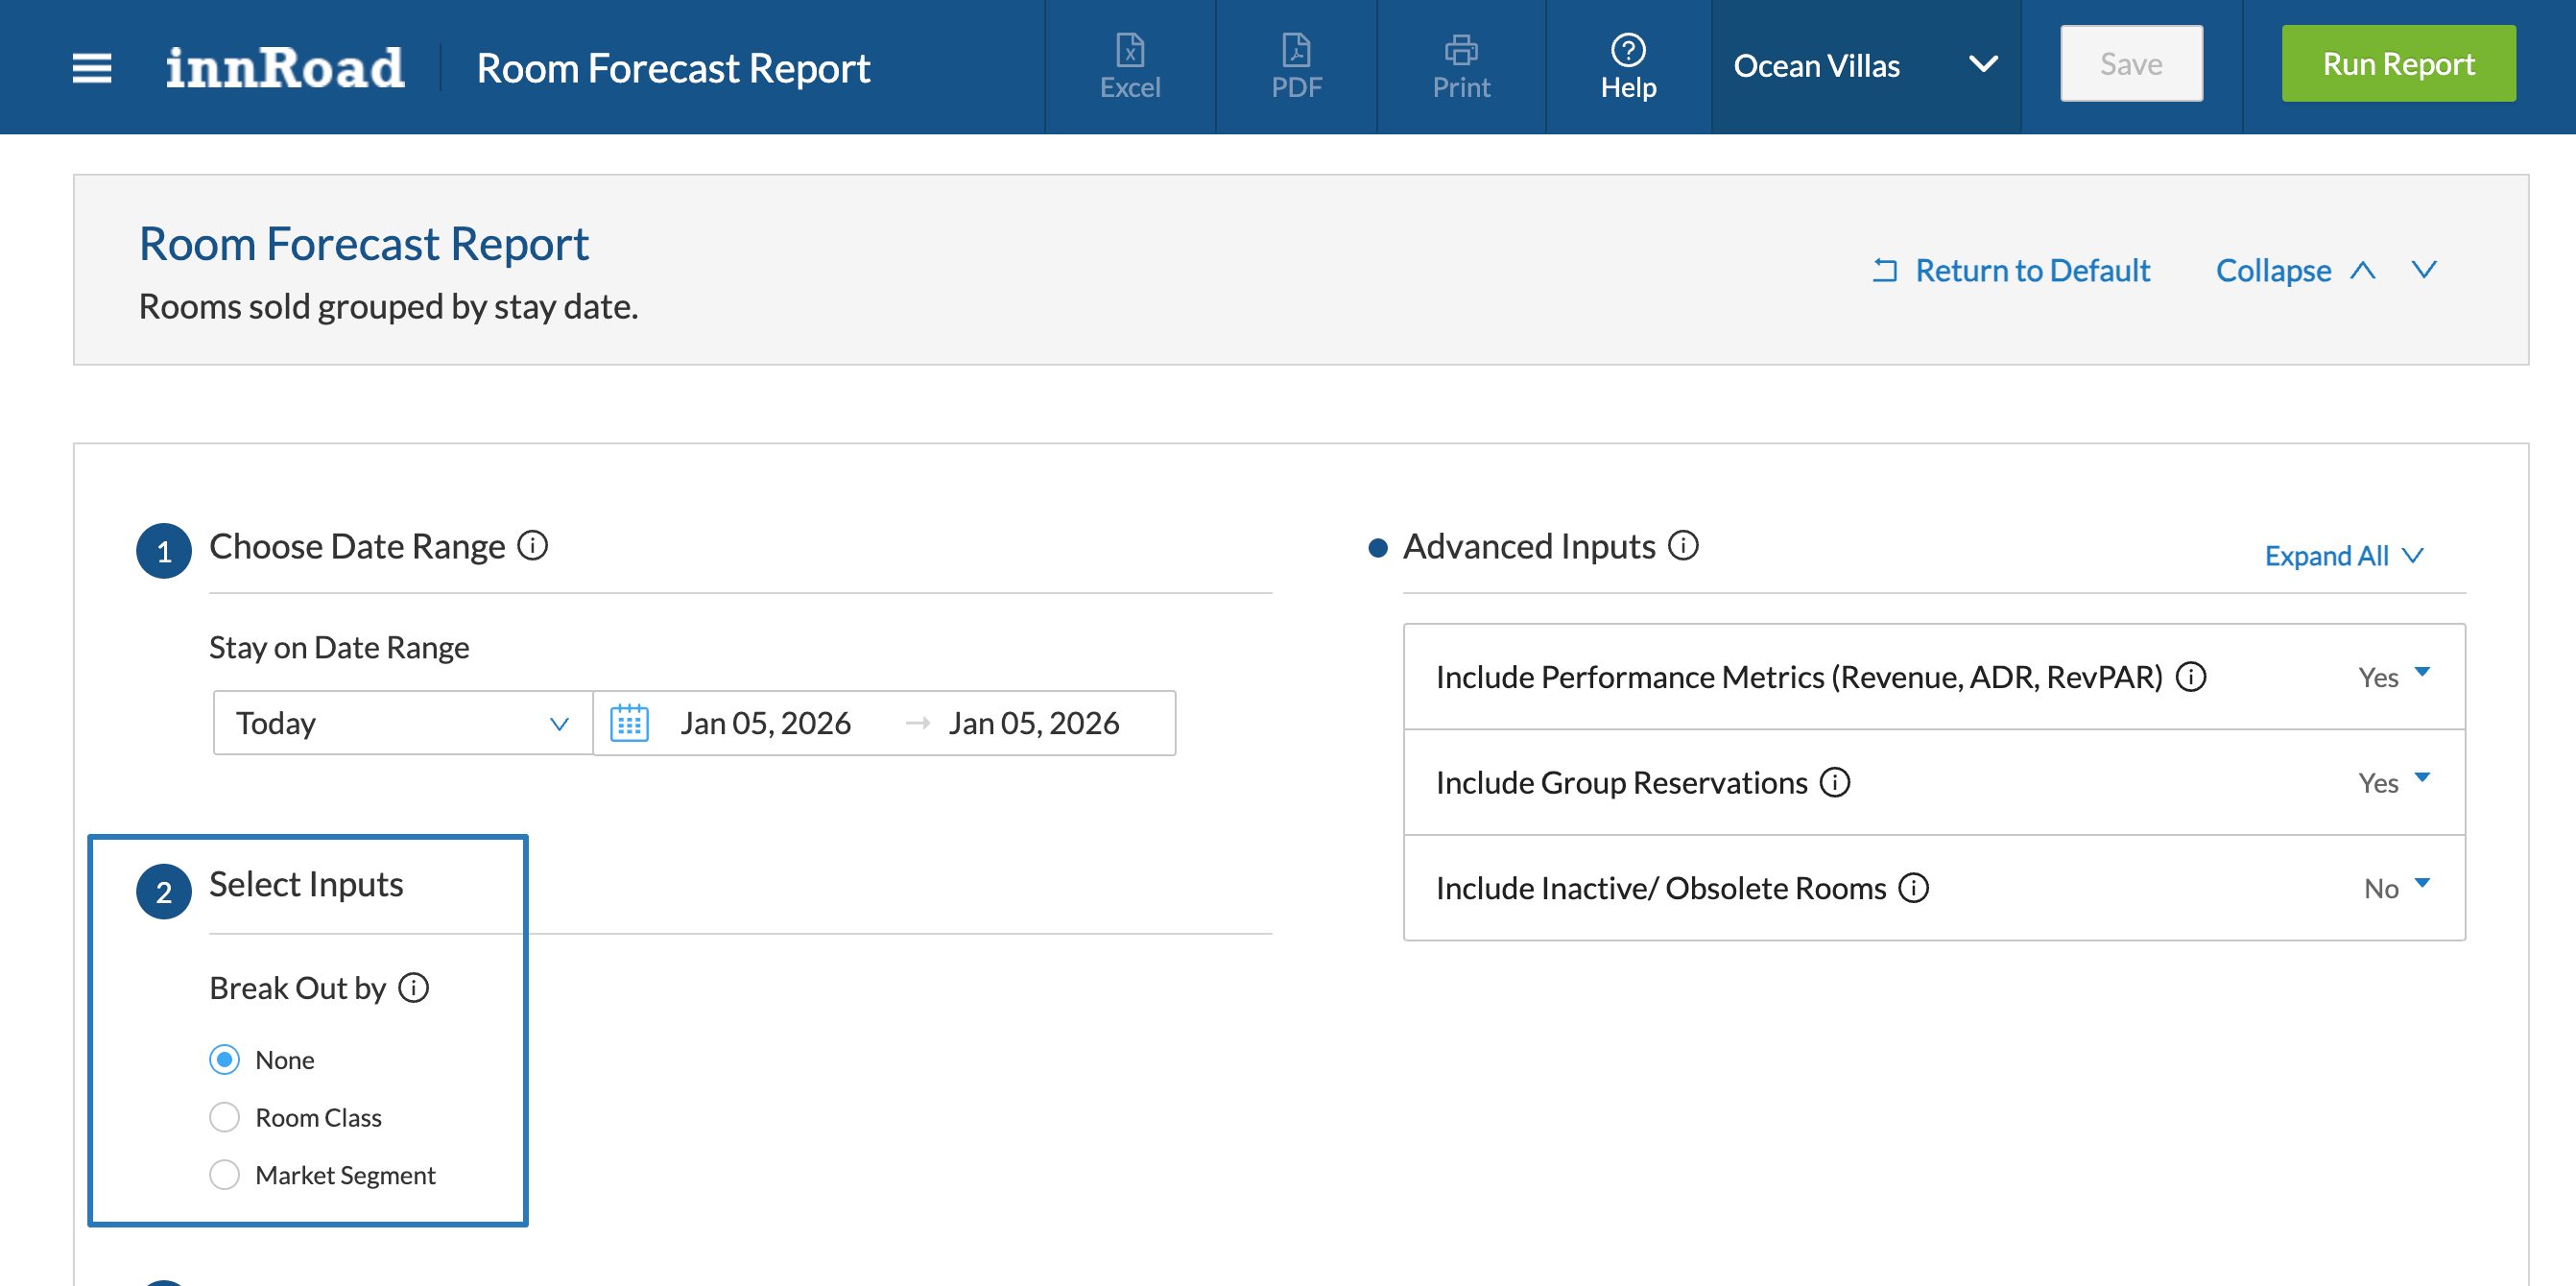Open the Today date range dropdown

pyautogui.click(x=401, y=722)
